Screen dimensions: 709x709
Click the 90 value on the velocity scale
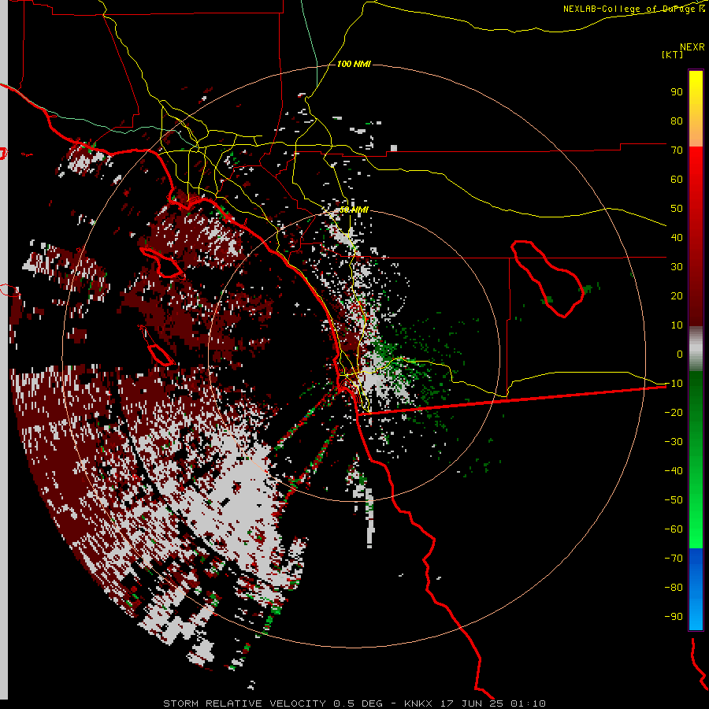click(677, 92)
